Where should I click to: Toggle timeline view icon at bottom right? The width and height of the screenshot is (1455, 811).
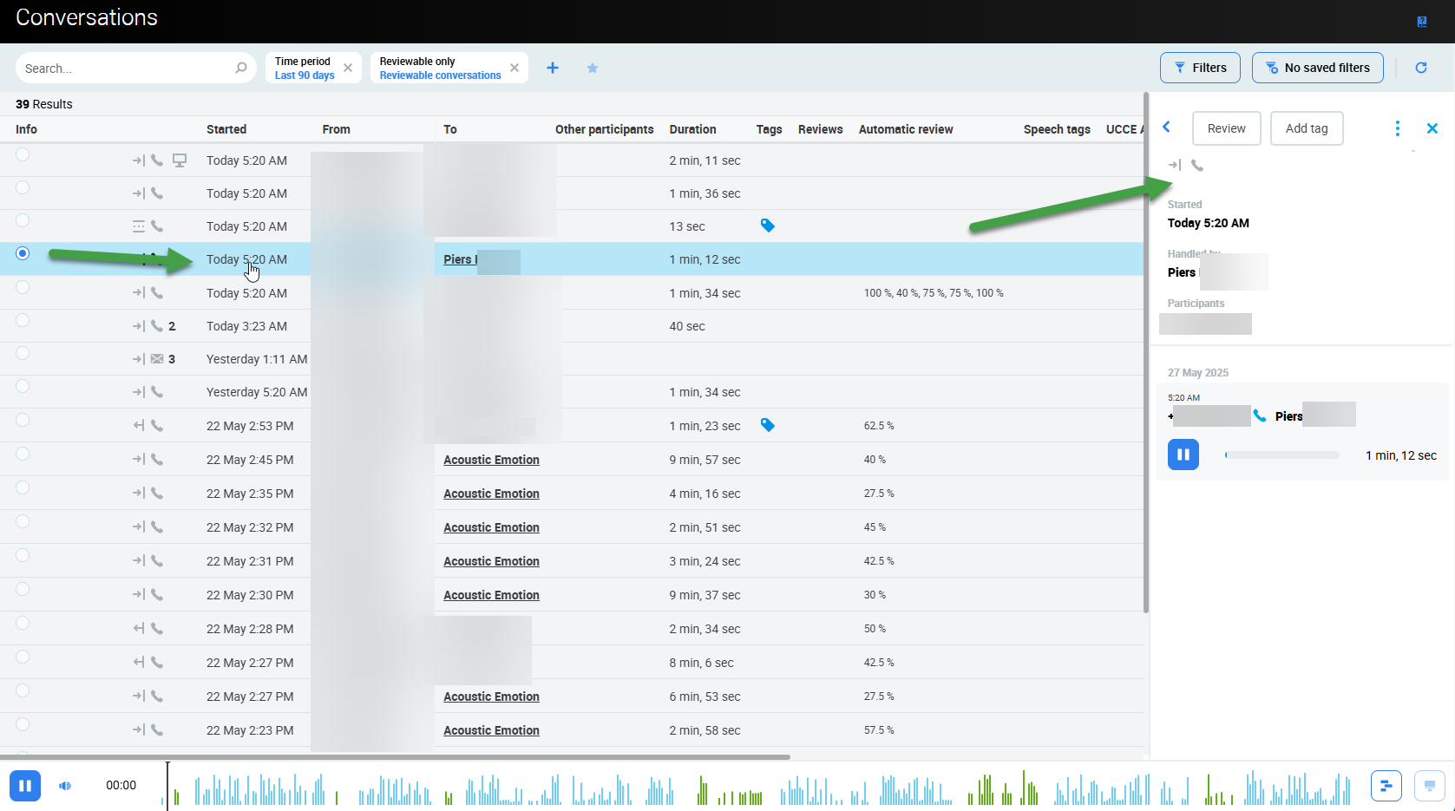click(x=1386, y=786)
